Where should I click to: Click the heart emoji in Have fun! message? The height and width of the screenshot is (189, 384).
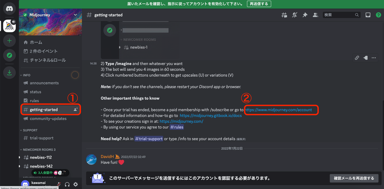click(x=121, y=162)
